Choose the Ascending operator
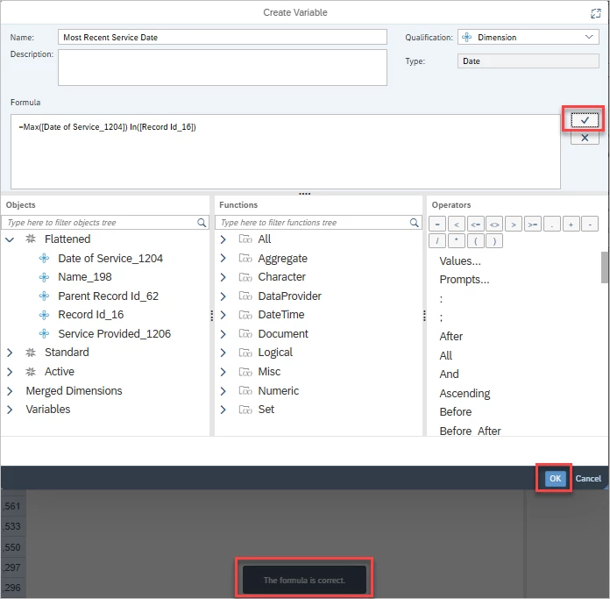This screenshot has width=610, height=599. tap(465, 393)
